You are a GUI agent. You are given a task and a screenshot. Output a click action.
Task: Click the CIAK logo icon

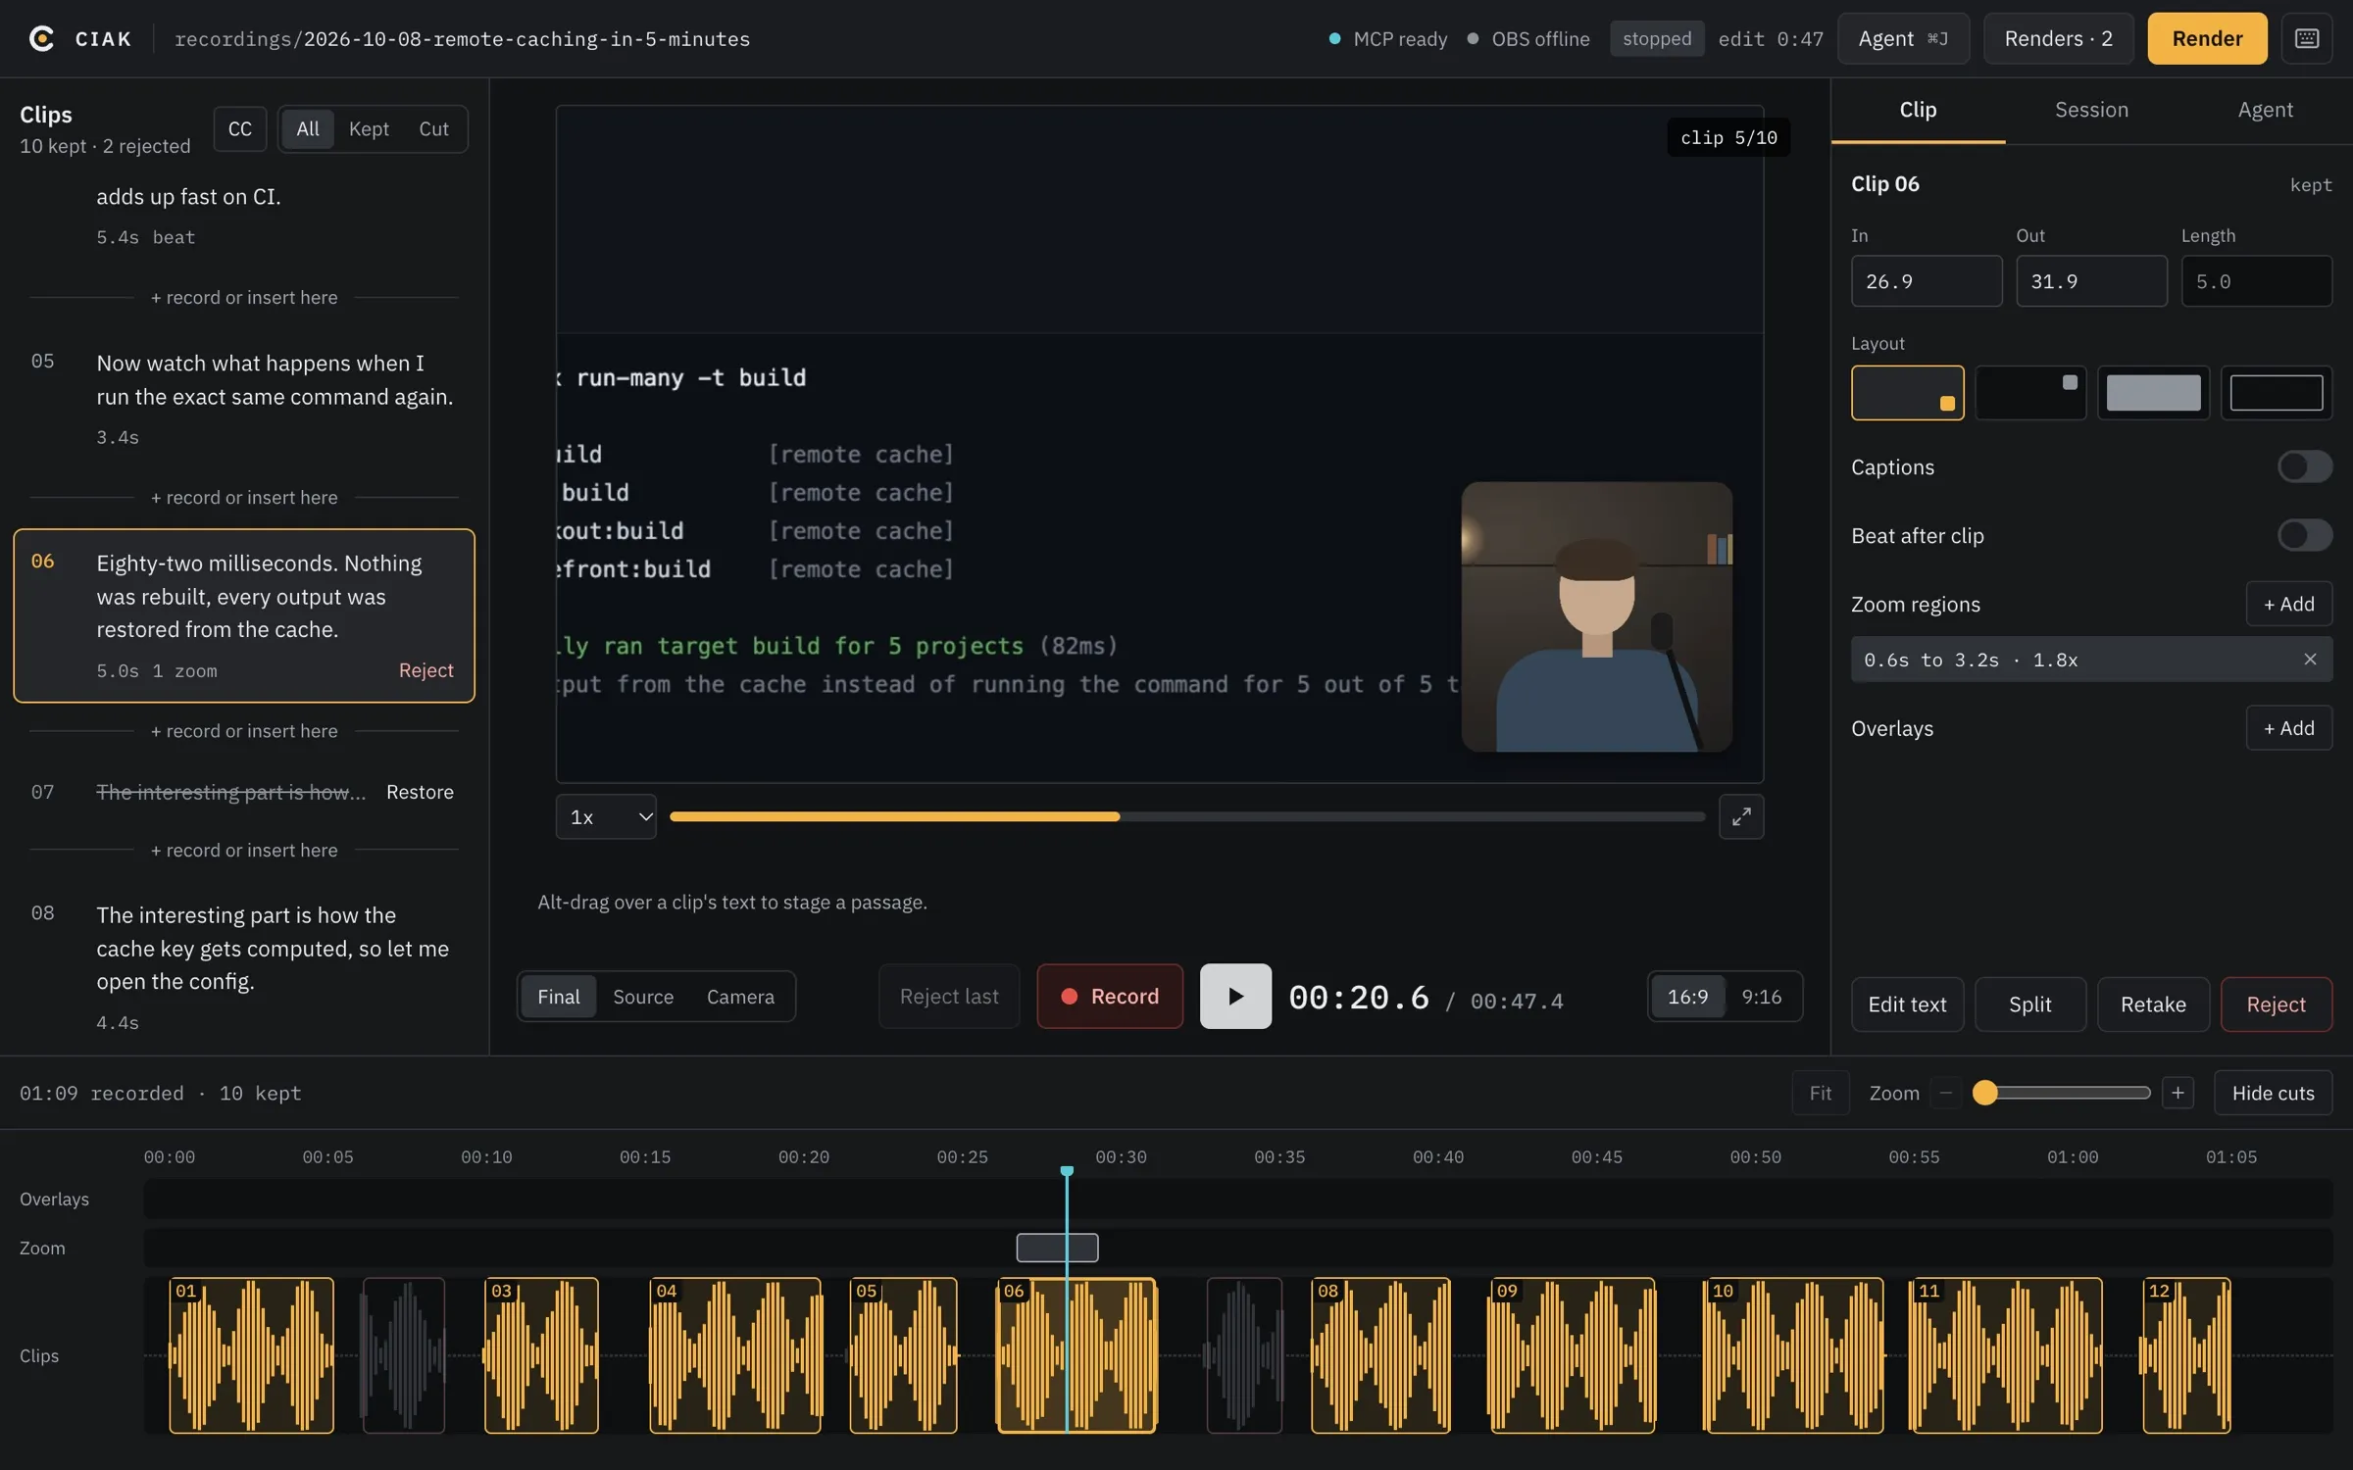41,38
